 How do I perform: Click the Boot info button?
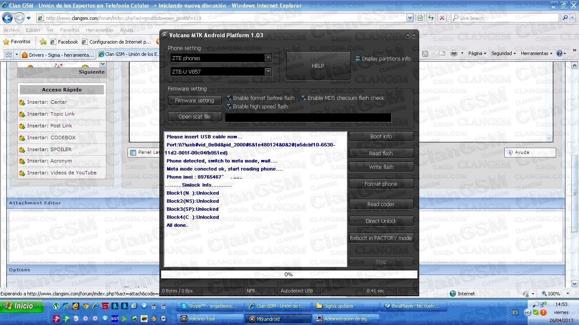pyautogui.click(x=381, y=136)
